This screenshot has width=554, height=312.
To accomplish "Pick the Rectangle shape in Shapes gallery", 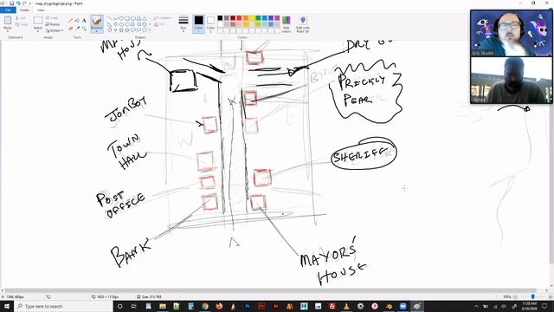I will tap(127, 18).
